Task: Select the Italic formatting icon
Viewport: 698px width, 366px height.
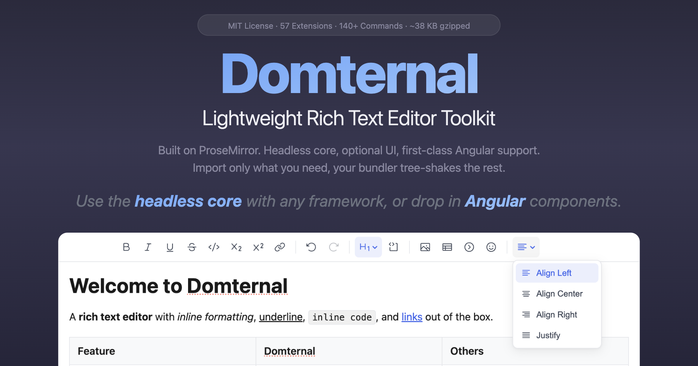Action: pos(148,247)
